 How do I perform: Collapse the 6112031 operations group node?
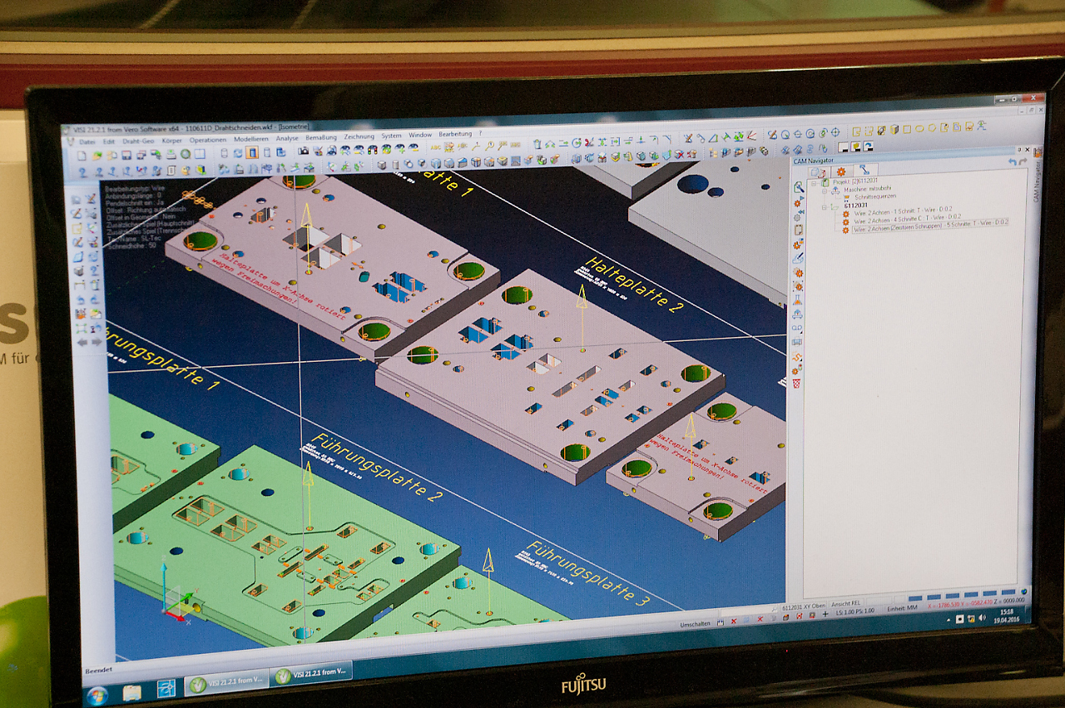pos(825,205)
